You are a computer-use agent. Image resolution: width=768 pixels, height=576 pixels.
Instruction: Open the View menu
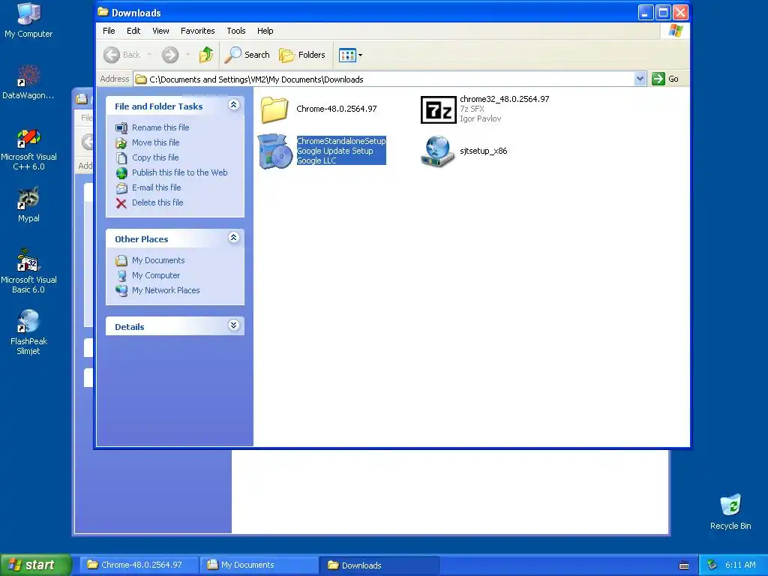[160, 31]
